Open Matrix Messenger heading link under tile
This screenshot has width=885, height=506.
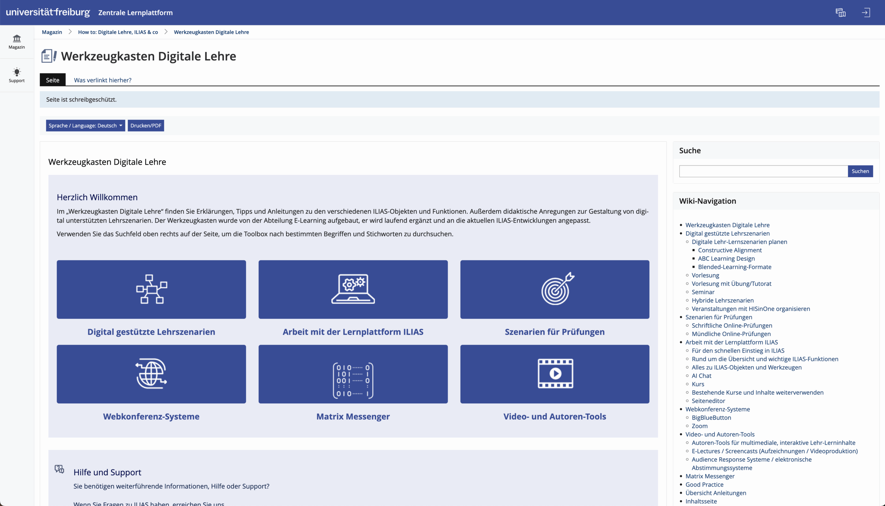(353, 416)
